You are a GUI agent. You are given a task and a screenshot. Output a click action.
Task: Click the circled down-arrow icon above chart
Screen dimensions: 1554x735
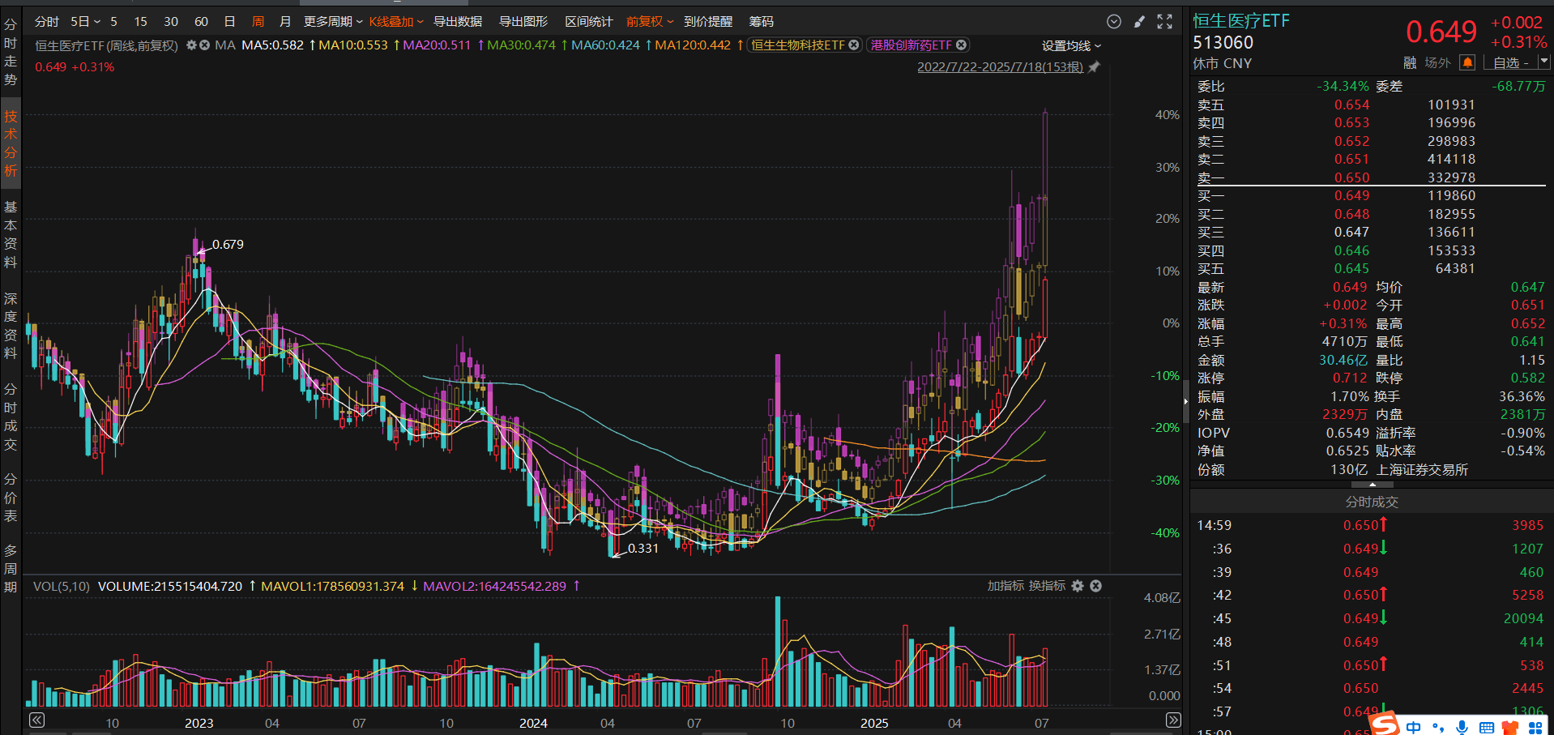[1114, 22]
